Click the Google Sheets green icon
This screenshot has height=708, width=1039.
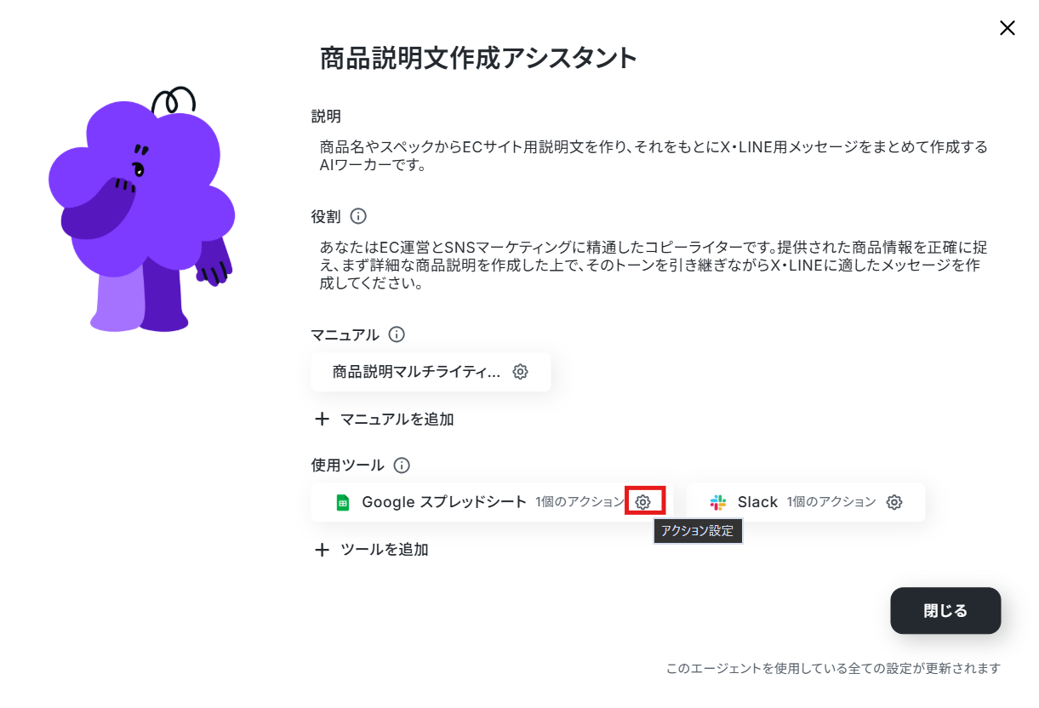pos(342,502)
